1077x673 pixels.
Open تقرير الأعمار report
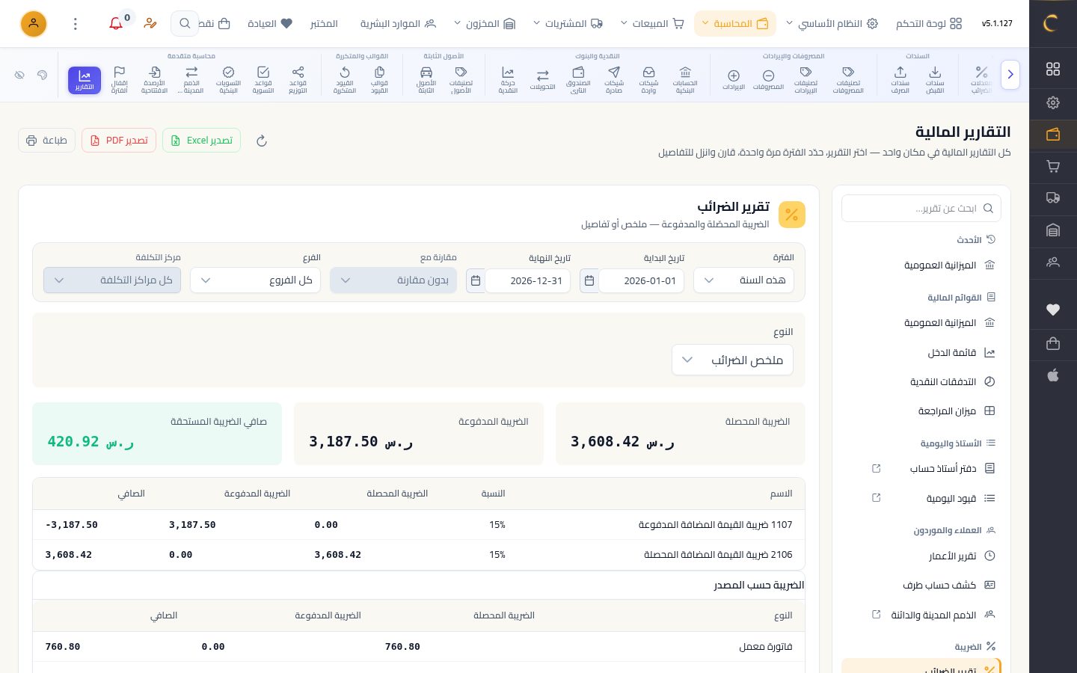pyautogui.click(x=921, y=556)
